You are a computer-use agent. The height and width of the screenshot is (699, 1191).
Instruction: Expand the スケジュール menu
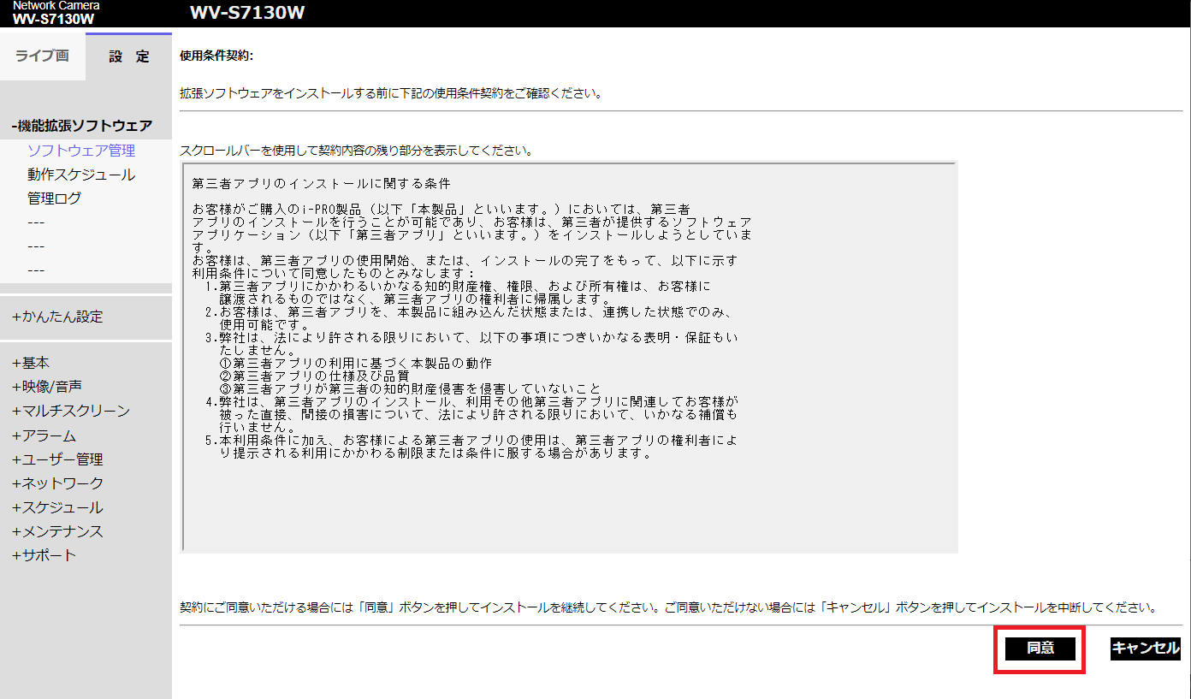click(57, 507)
